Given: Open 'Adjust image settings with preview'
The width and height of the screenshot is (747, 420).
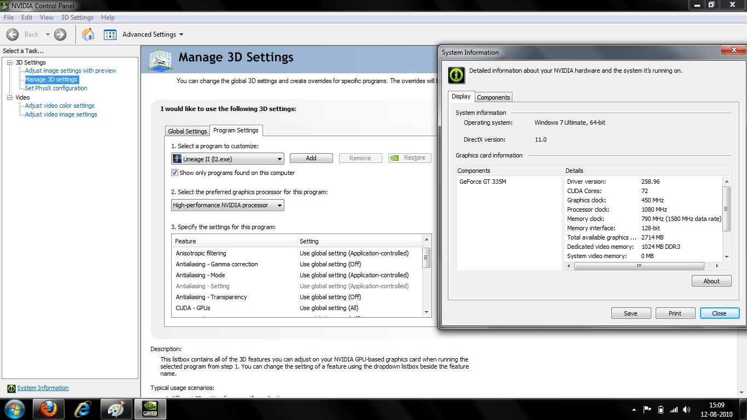Looking at the screenshot, I should tap(71, 71).
